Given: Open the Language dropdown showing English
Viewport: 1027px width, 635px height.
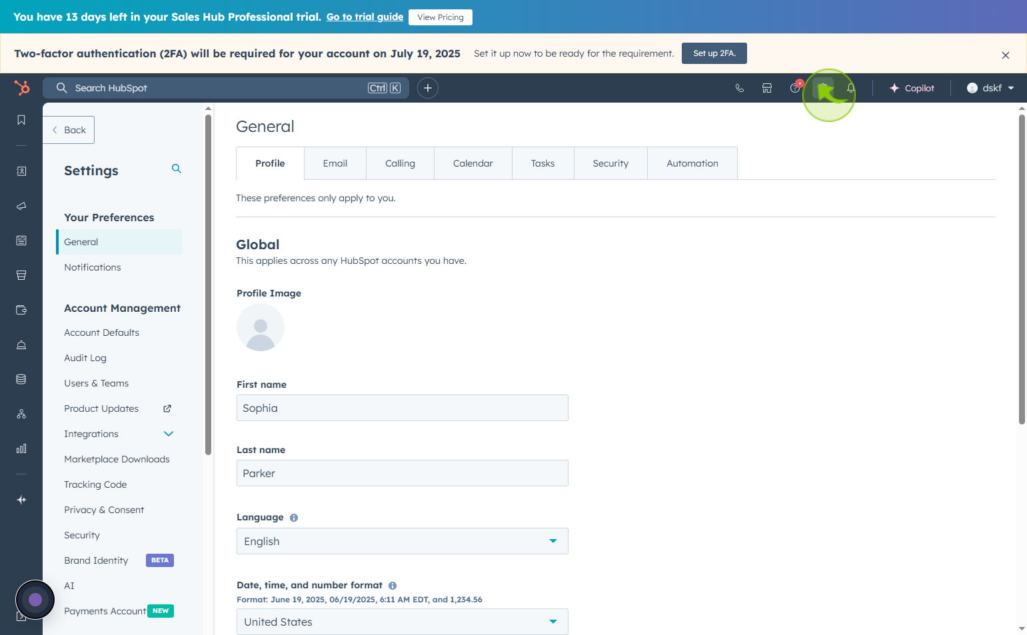Looking at the screenshot, I should coord(403,541).
